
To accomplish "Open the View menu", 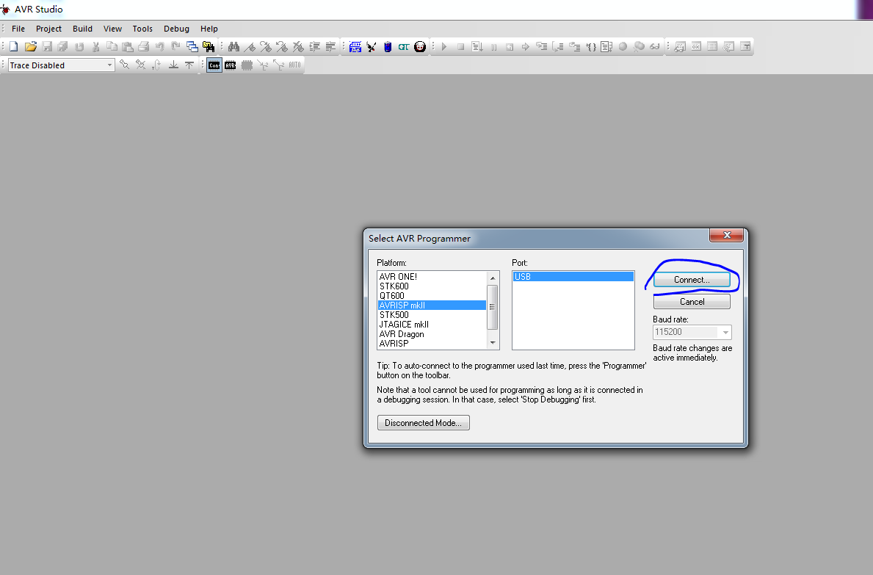I will 112,29.
